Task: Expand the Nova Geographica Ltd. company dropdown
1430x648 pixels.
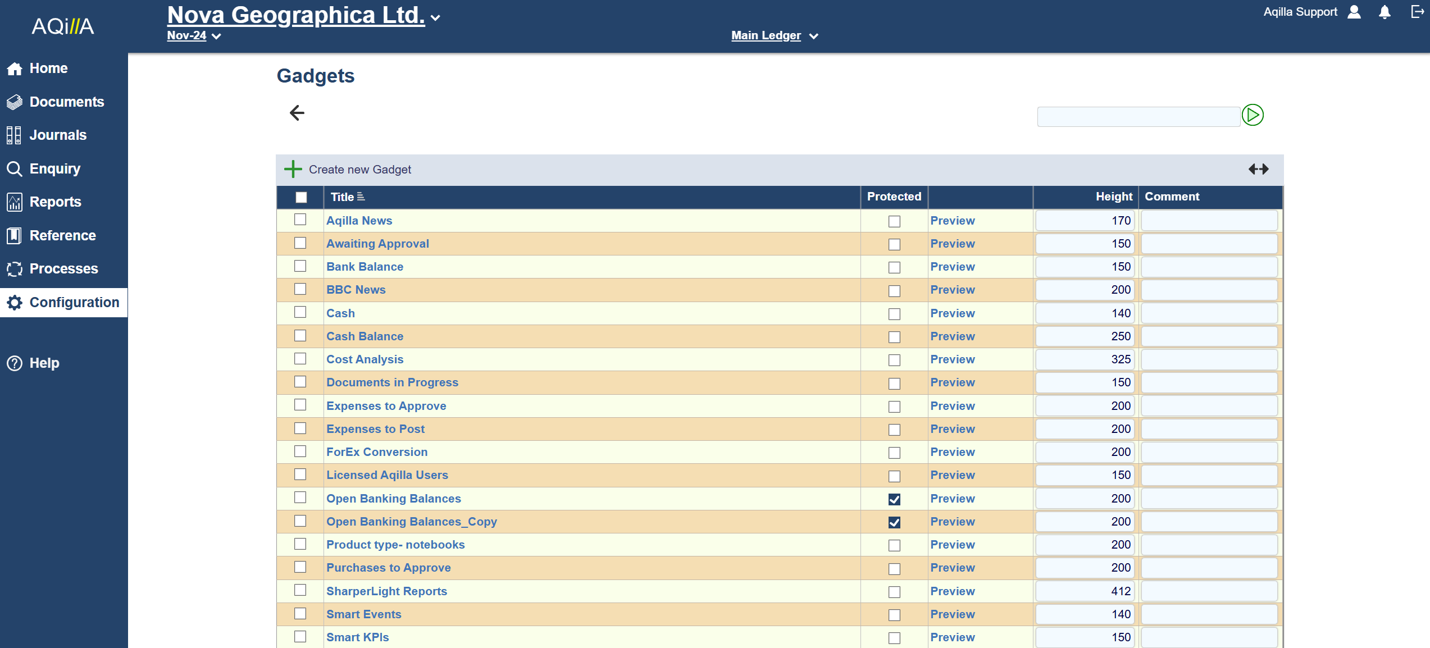Action: pos(435,18)
